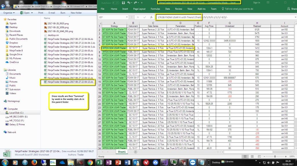Select Ninjatrader 7 in Favorites
Screen dimensions: 297x166
[x=16, y=46]
